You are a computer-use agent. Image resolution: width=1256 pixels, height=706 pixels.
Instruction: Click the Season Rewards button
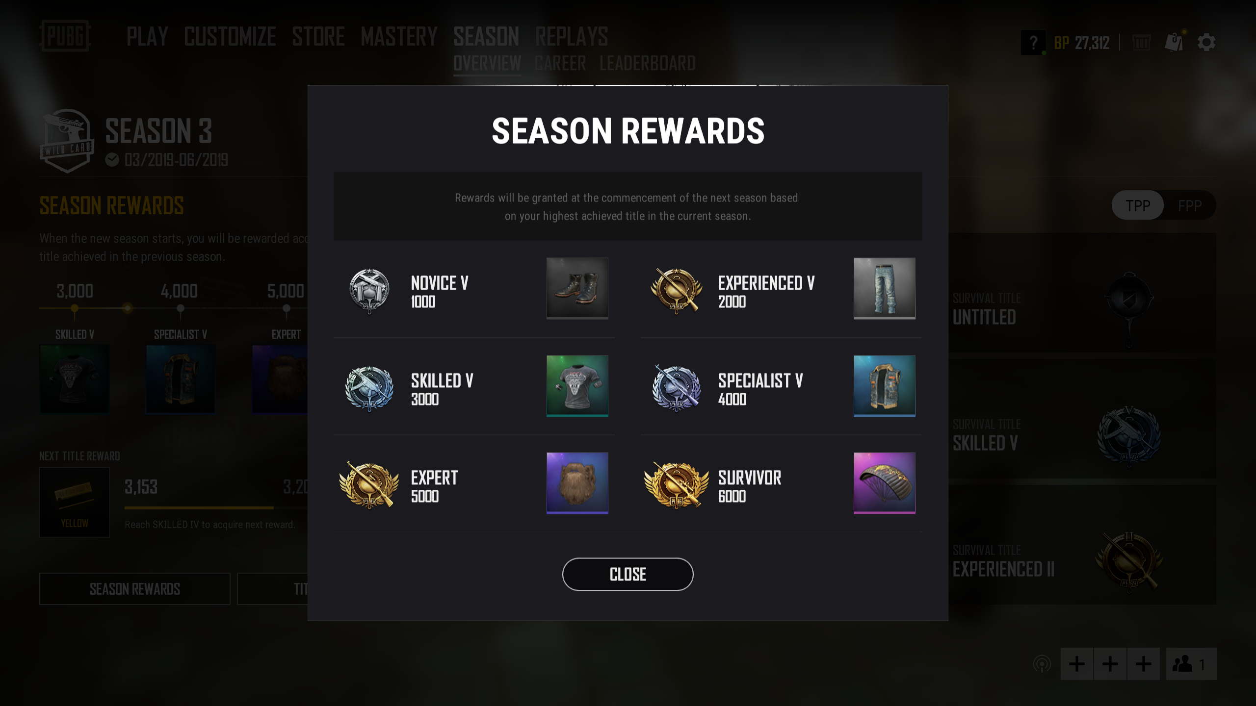[x=135, y=589]
